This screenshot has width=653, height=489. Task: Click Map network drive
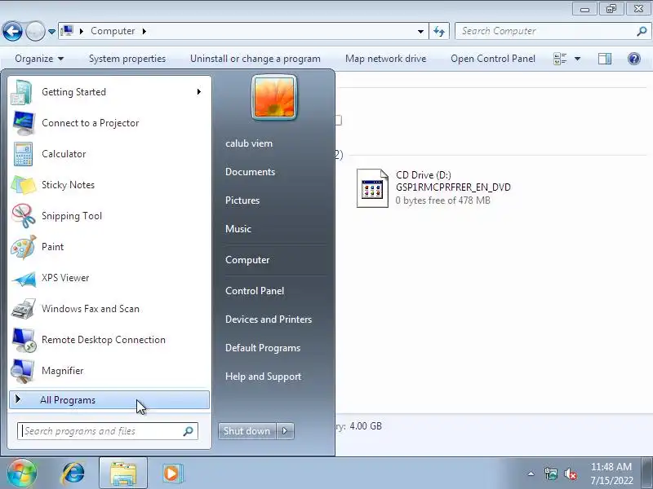point(385,59)
